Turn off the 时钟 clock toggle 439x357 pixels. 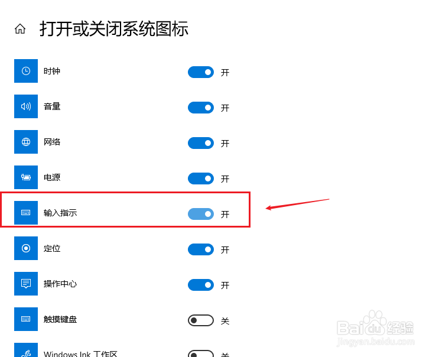[201, 72]
